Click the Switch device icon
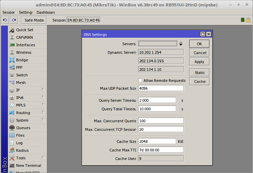 [12, 75]
